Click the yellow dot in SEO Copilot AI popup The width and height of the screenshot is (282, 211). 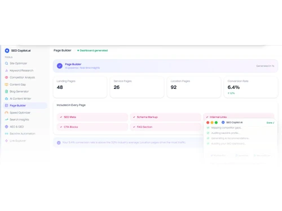(212, 123)
